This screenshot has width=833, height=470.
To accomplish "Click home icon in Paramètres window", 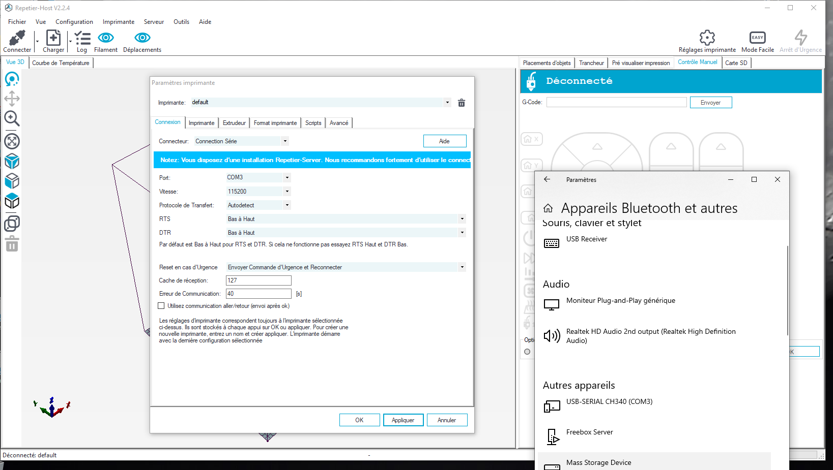I will [548, 208].
